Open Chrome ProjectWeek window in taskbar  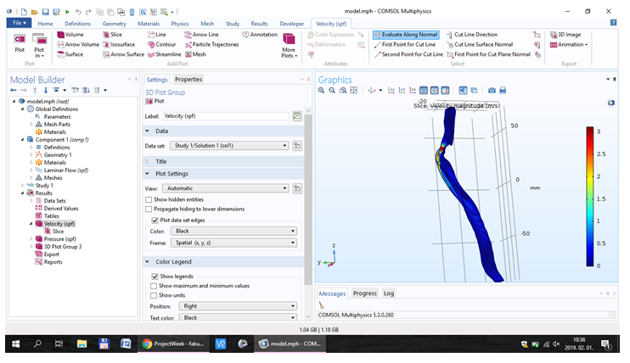click(174, 343)
